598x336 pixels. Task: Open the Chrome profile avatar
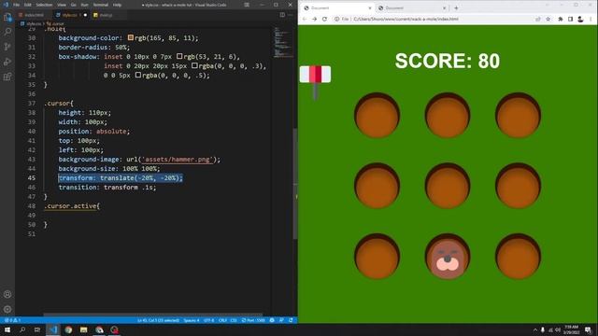[580, 19]
